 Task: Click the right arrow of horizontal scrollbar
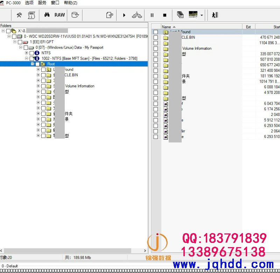(x=145, y=251)
